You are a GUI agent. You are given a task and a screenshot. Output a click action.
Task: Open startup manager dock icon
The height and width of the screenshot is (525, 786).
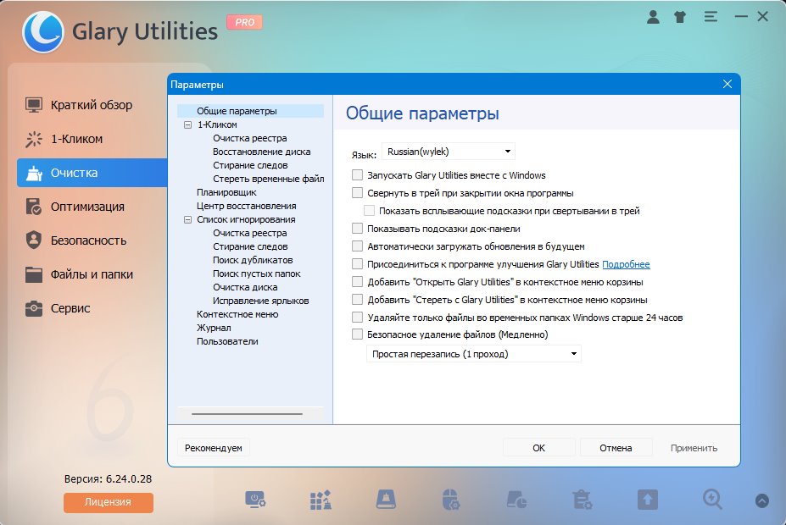pyautogui.click(x=255, y=500)
